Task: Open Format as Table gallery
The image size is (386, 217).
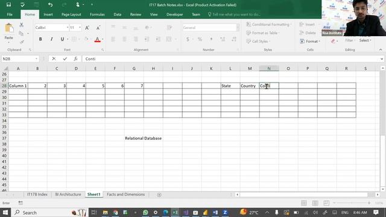Action: click(263, 33)
